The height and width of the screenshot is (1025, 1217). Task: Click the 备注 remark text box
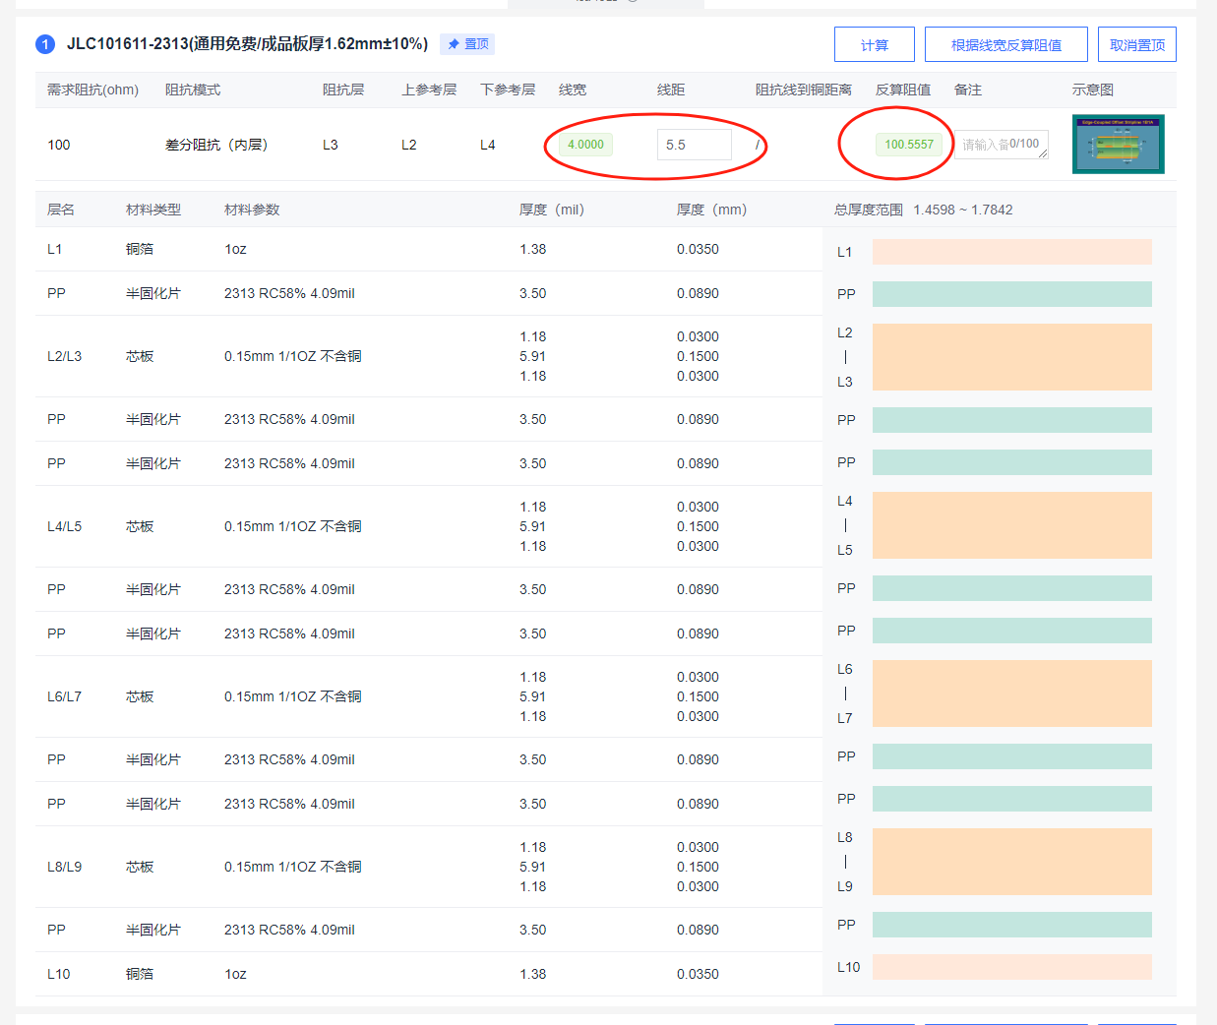[x=999, y=145]
